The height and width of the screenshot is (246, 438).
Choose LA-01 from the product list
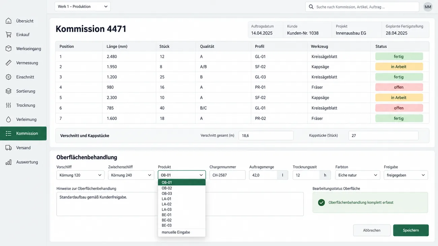click(x=182, y=199)
